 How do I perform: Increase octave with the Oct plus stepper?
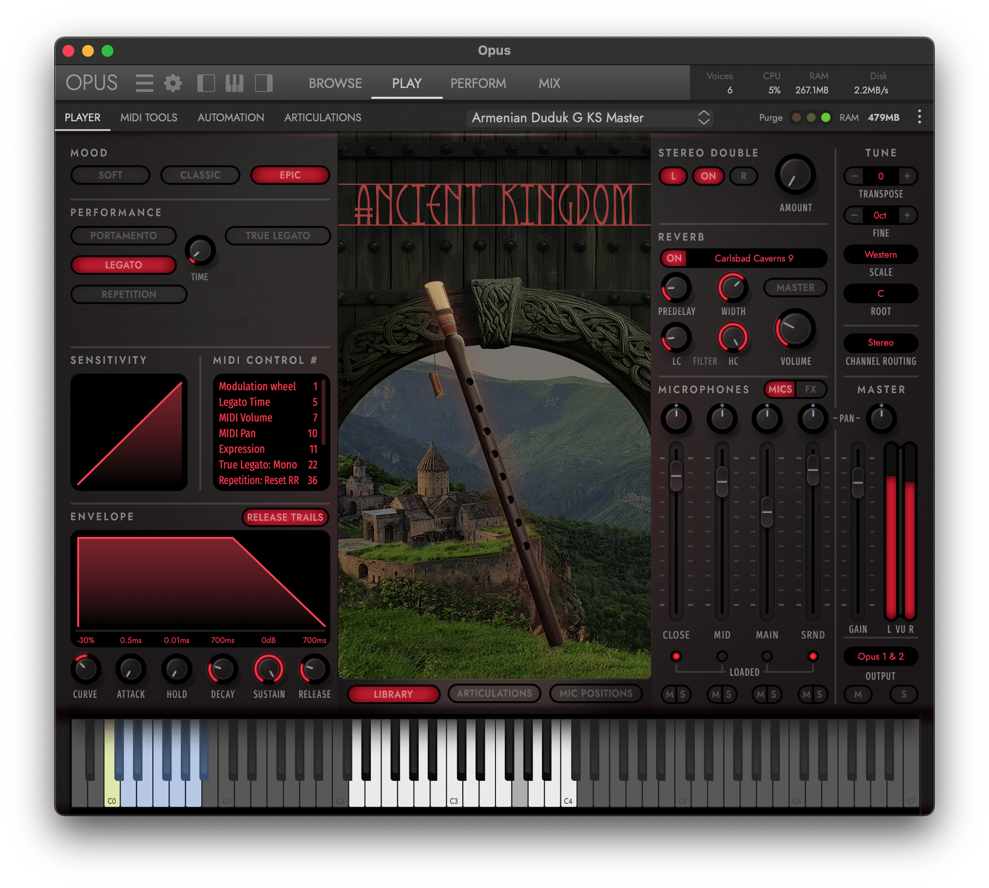click(x=907, y=215)
